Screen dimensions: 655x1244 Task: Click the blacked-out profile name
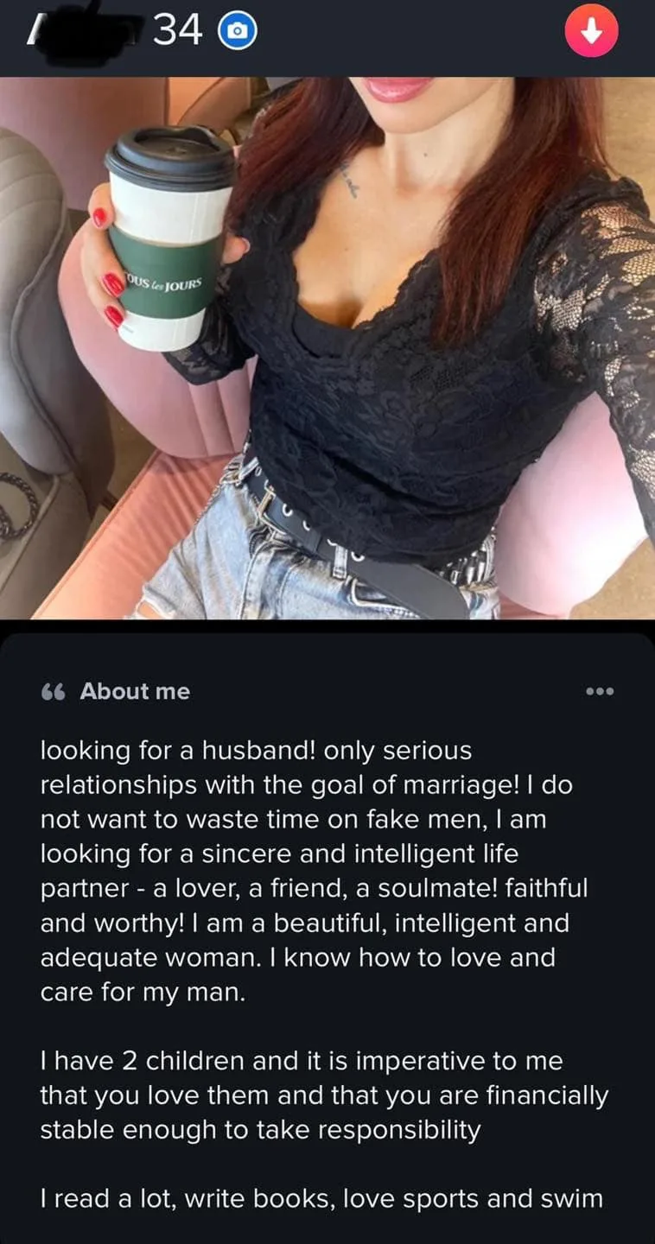click(x=86, y=30)
